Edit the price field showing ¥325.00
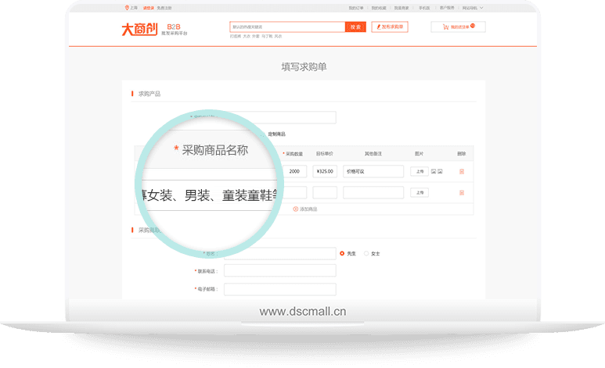Viewport: 605px width, 368px height. tap(325, 171)
